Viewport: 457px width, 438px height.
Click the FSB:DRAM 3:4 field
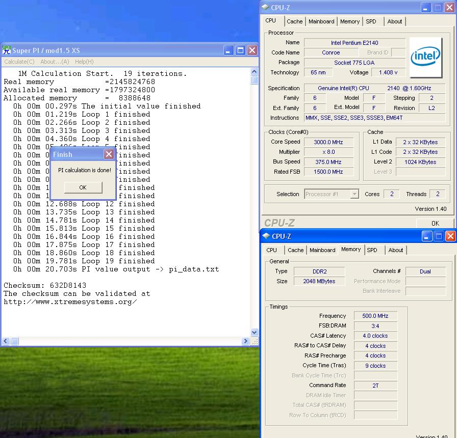(x=375, y=326)
